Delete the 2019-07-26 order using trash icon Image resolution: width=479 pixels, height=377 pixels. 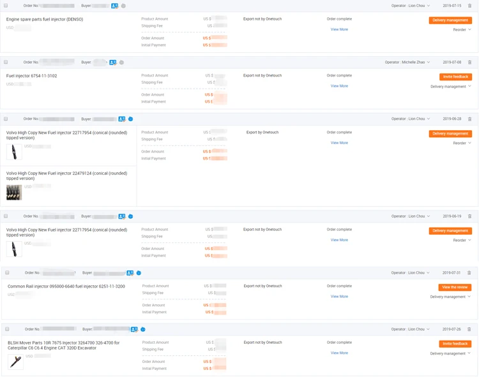coord(469,329)
